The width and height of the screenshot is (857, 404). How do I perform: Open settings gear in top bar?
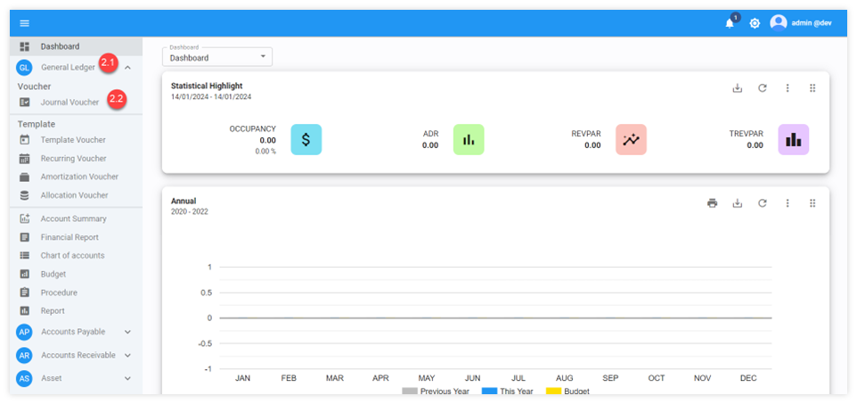tap(755, 23)
